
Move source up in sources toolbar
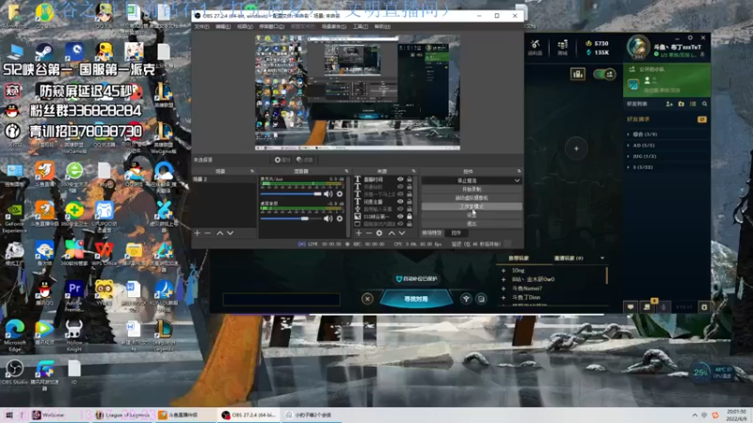(x=392, y=233)
